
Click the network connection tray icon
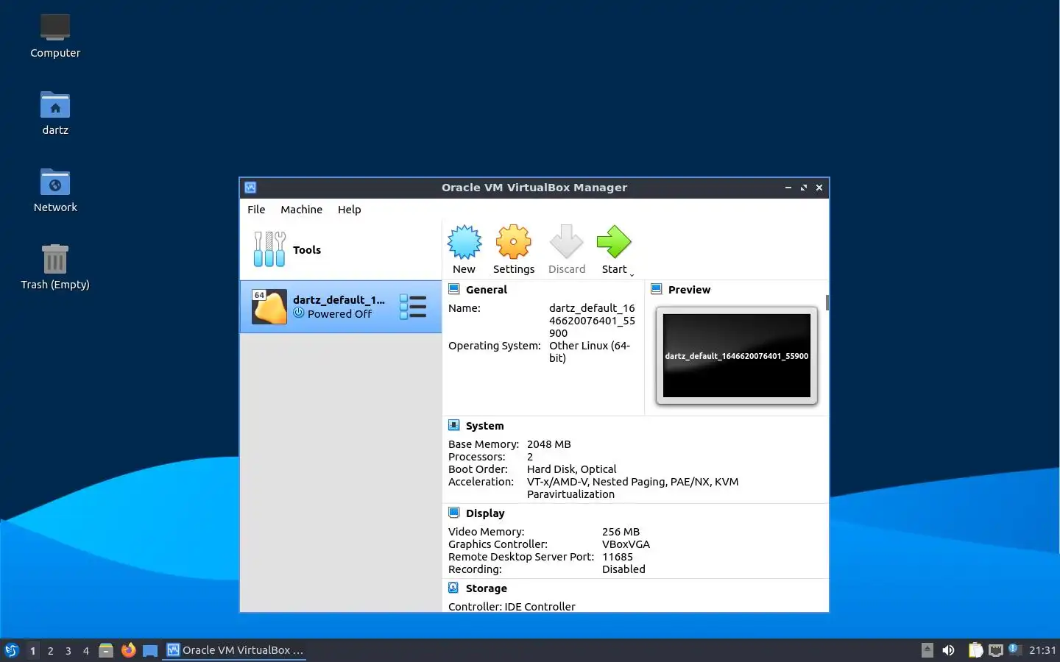(x=996, y=650)
